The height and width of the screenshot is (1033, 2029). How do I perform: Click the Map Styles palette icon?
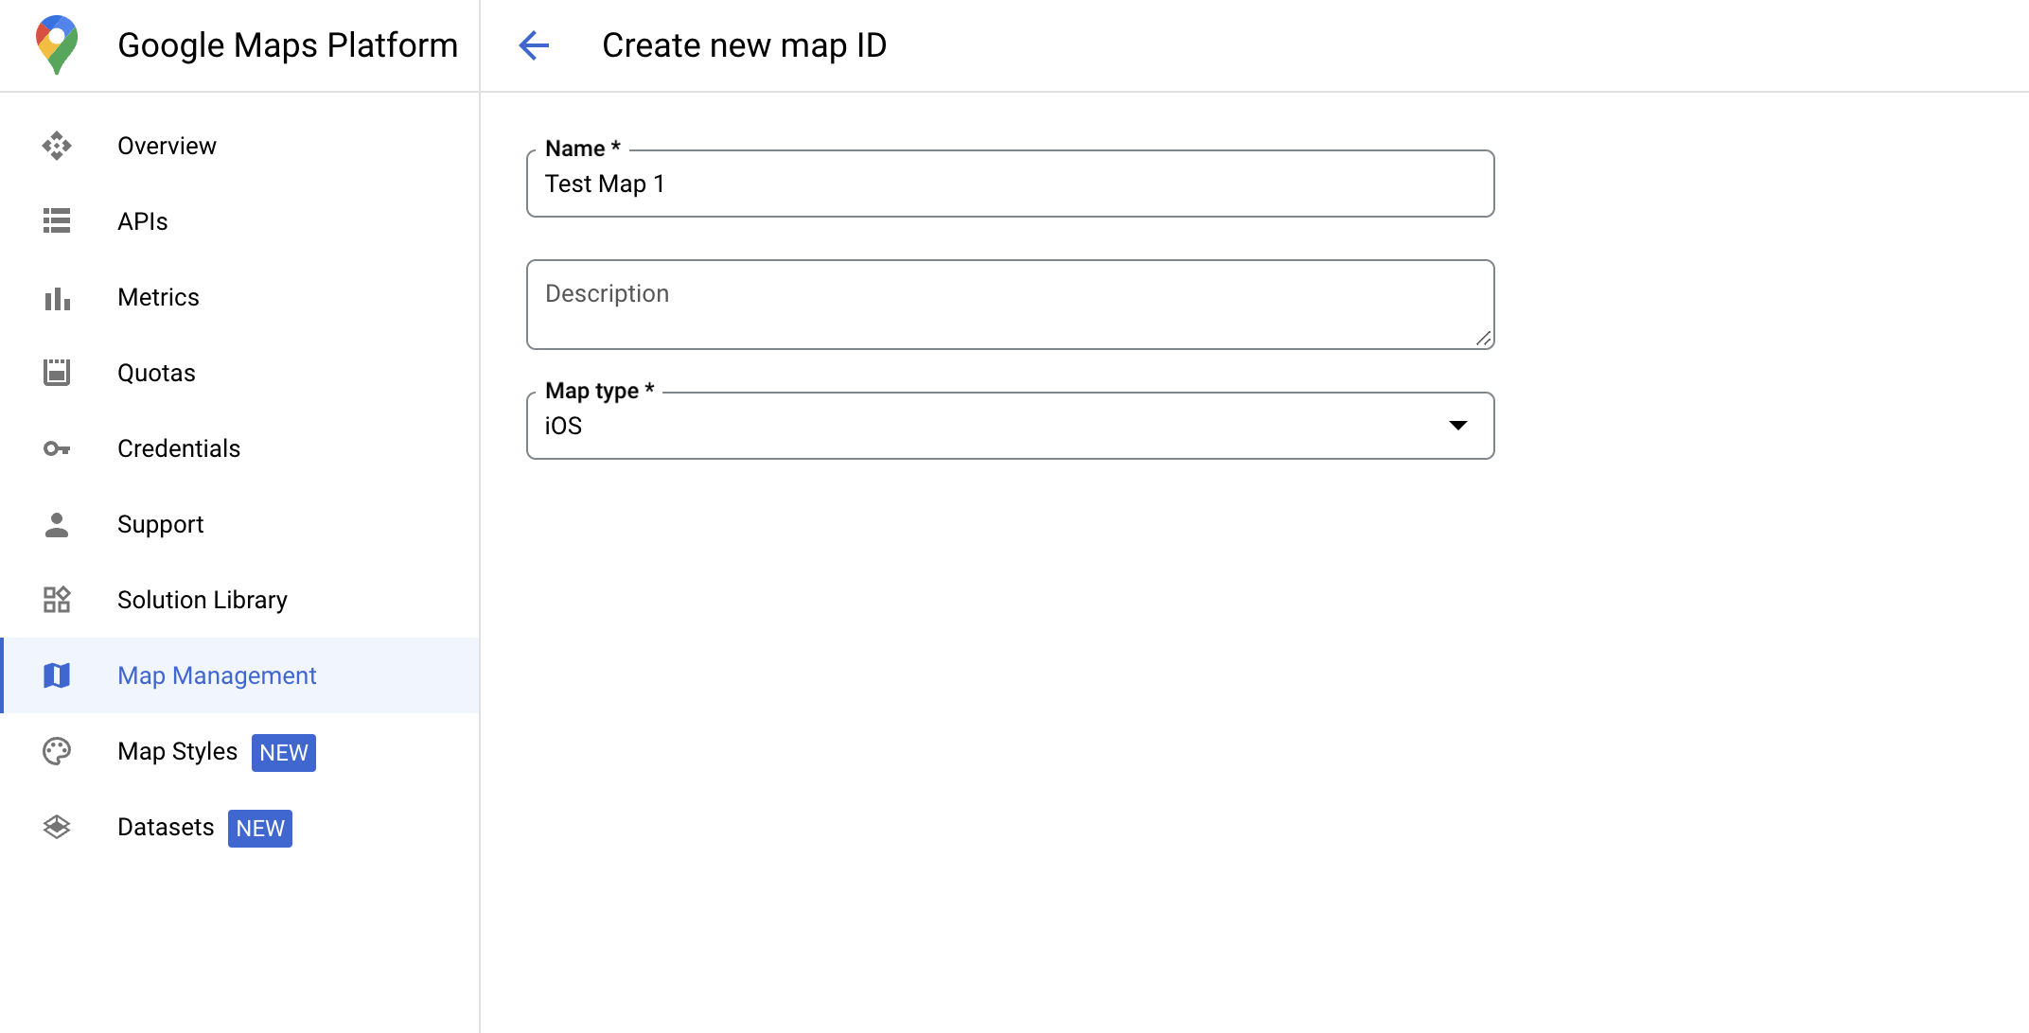point(58,752)
